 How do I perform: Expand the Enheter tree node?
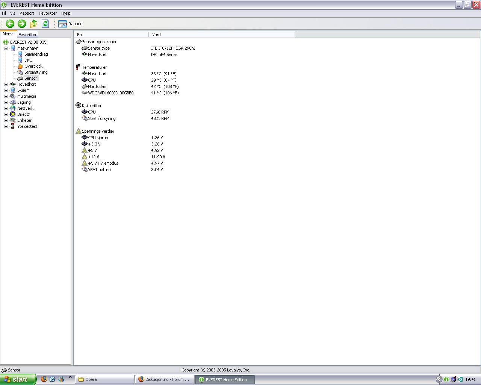6,120
